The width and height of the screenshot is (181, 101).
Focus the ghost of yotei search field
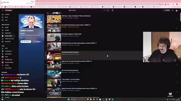[x=85, y=10]
